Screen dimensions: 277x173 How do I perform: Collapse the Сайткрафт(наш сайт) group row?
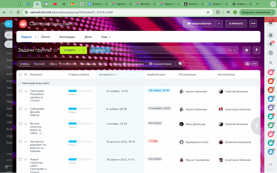coord(20,83)
